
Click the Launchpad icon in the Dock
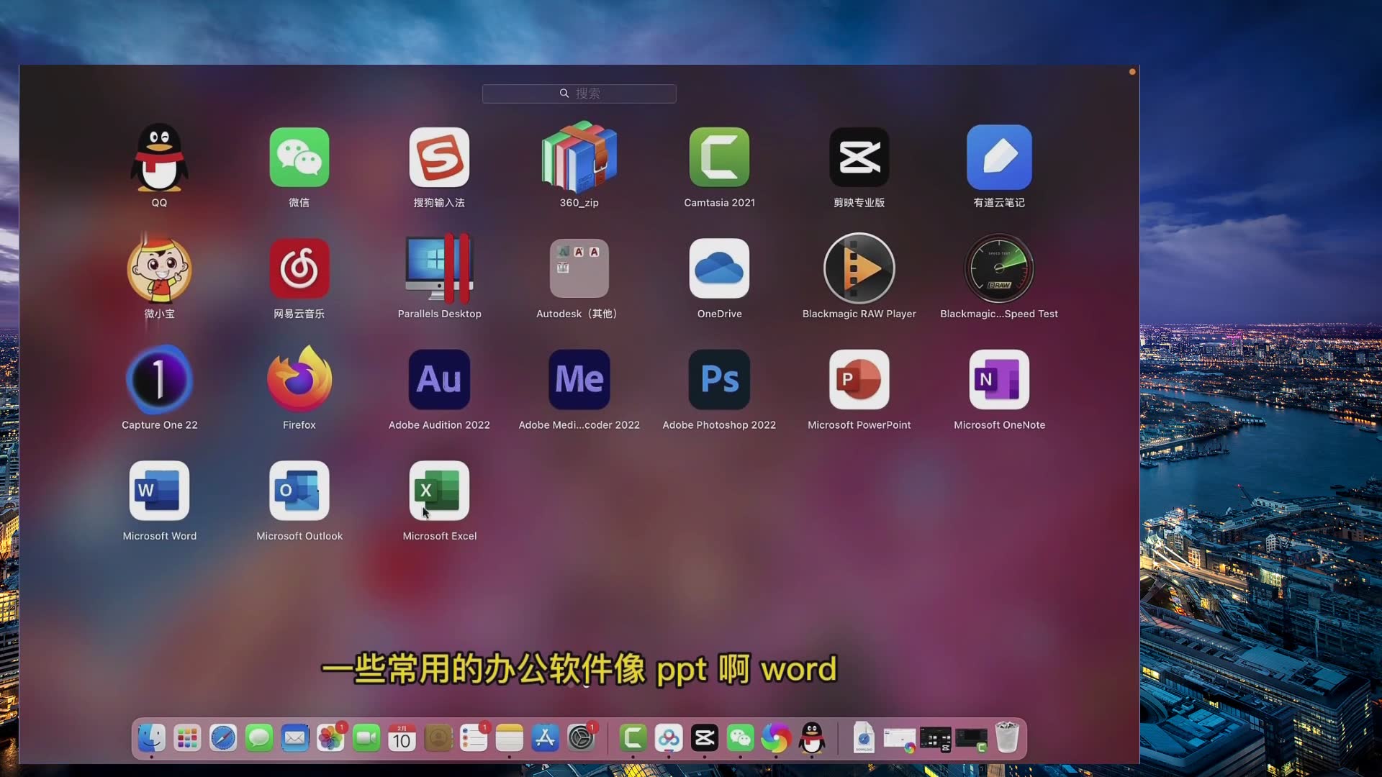click(x=187, y=737)
